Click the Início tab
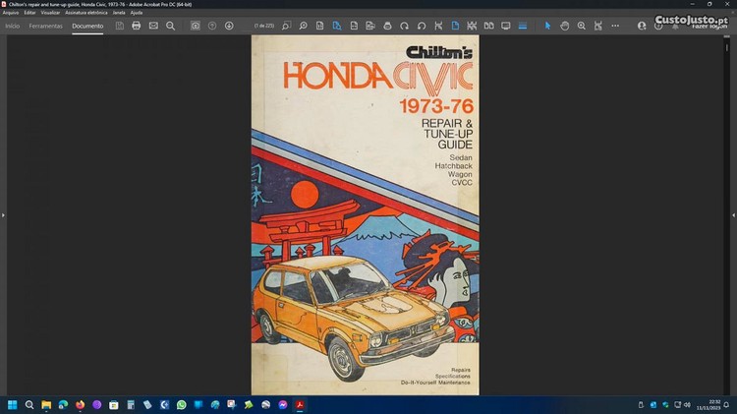The width and height of the screenshot is (737, 414). (13, 26)
